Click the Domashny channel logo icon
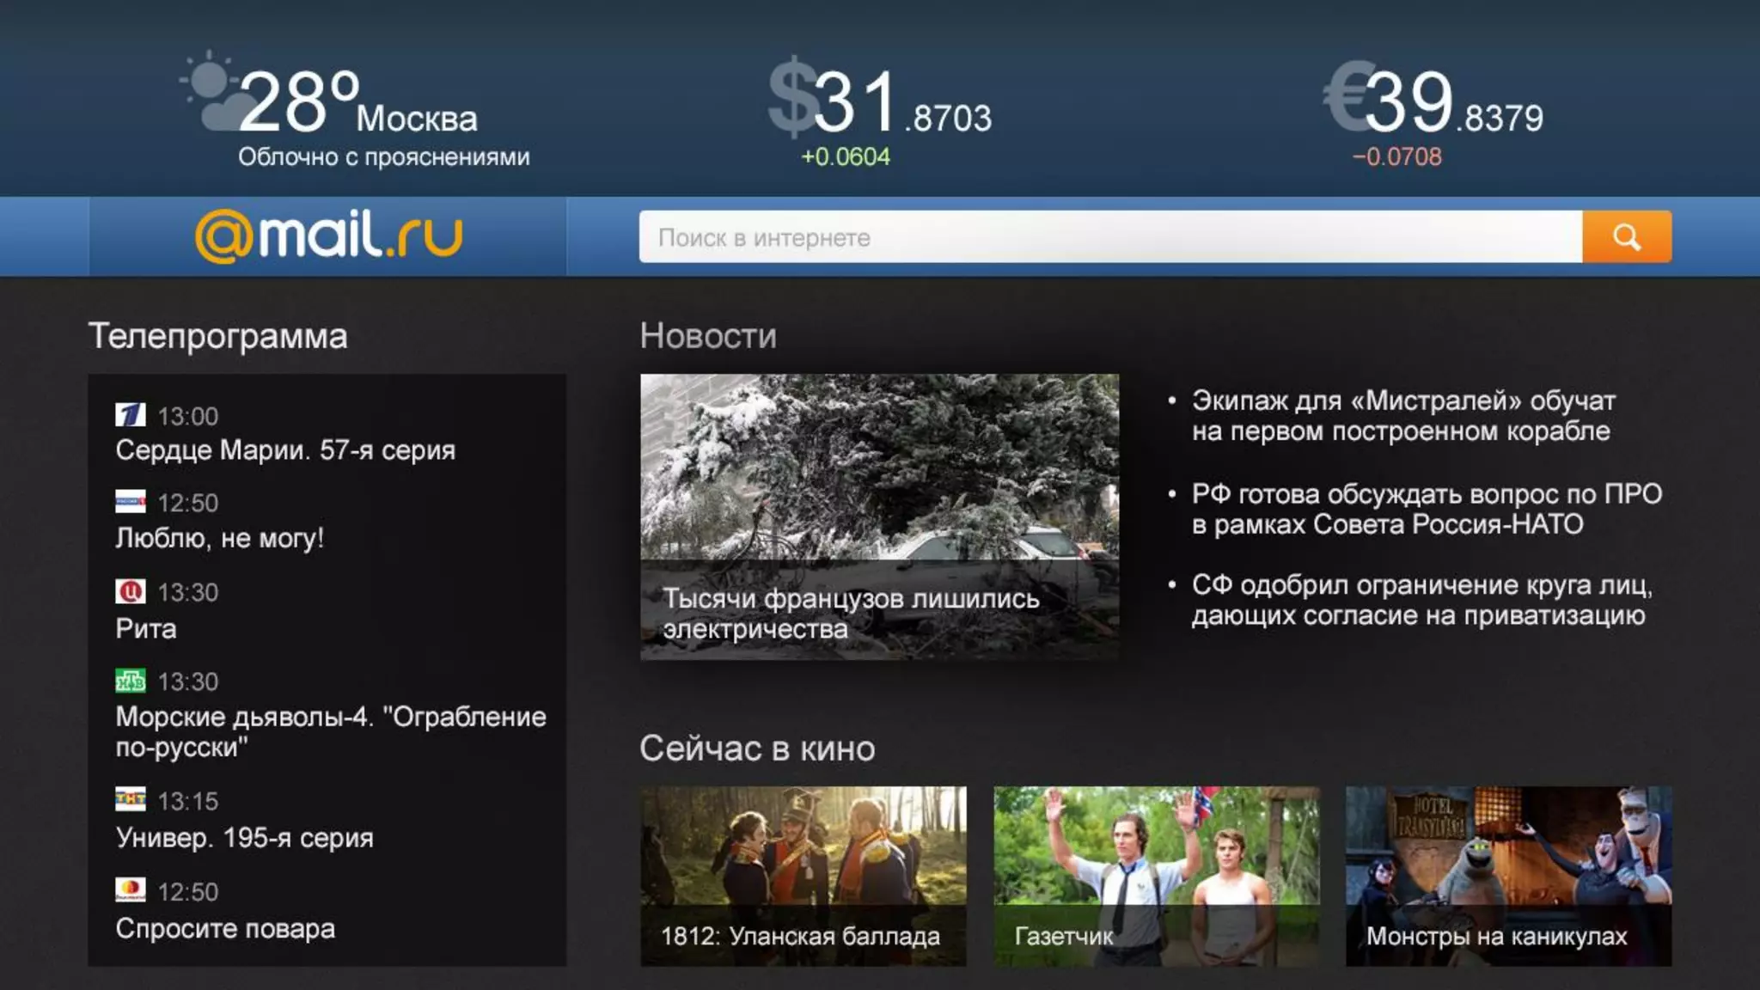Image resolution: width=1760 pixels, height=990 pixels. point(131,890)
